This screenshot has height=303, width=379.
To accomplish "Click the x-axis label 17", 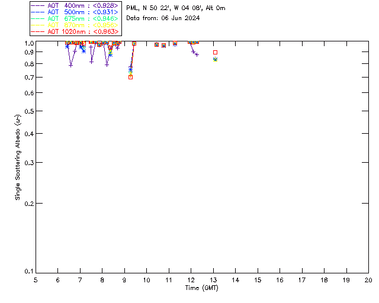I will click(302, 280).
